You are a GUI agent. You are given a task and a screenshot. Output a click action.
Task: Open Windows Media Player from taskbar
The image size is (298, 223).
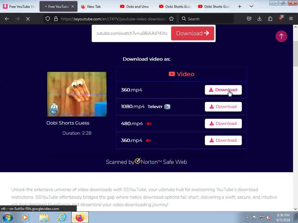pos(25,217)
